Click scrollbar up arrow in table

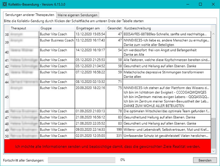(x=213, y=34)
